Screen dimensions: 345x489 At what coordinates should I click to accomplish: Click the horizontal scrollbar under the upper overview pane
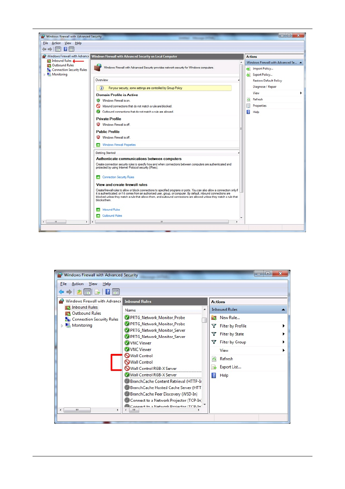tap(162, 222)
